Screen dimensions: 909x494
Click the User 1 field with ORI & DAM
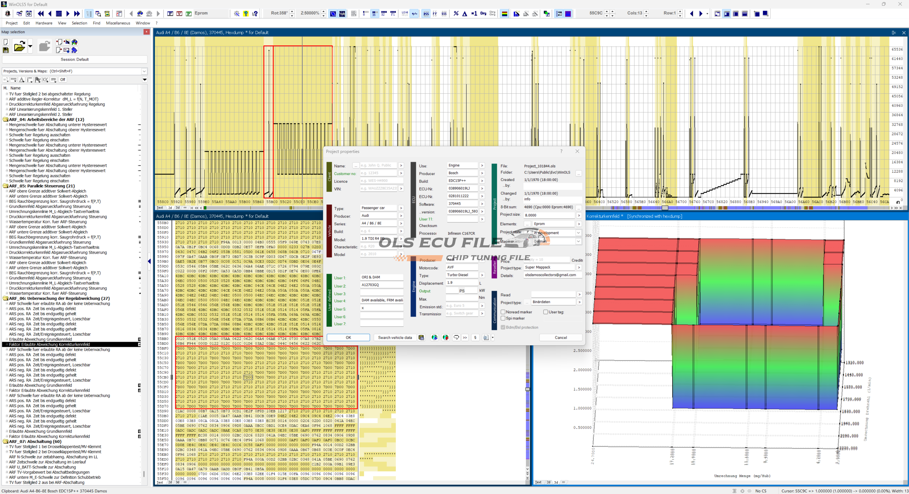click(381, 277)
